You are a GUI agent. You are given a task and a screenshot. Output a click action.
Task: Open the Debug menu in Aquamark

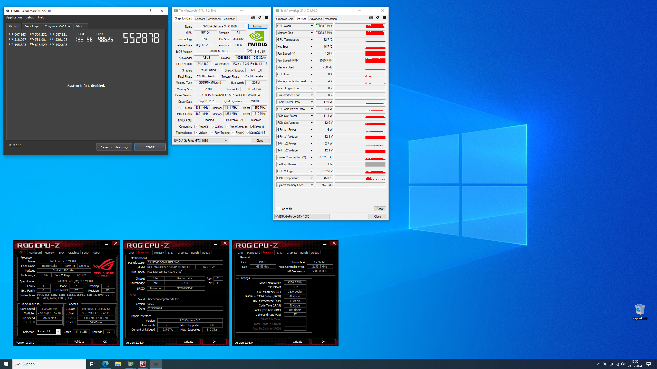(x=30, y=17)
